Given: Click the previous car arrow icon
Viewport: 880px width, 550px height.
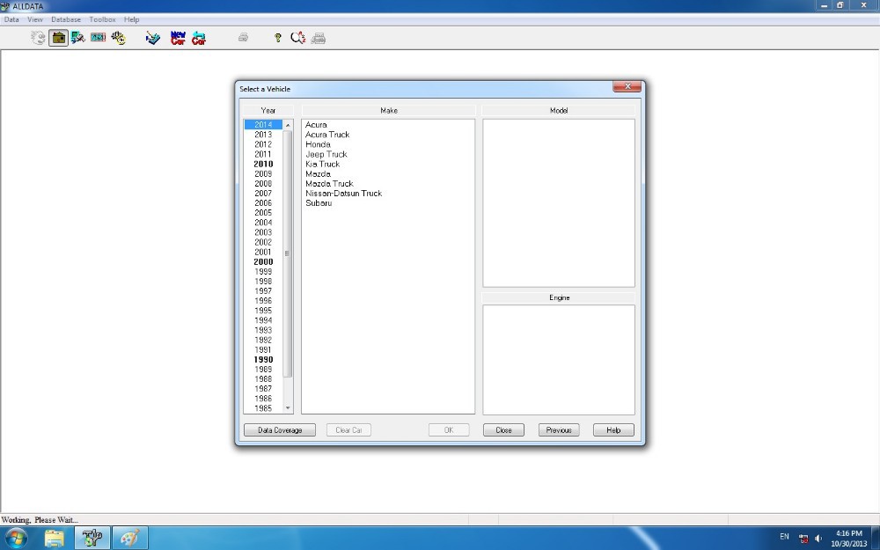Looking at the screenshot, I should pyautogui.click(x=199, y=38).
